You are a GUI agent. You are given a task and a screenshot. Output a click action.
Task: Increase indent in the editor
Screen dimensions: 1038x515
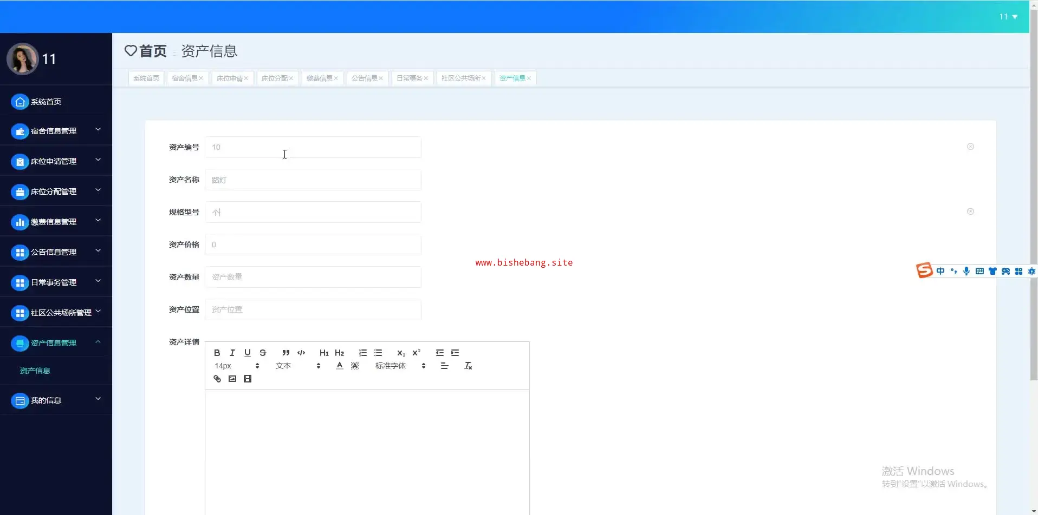(x=455, y=353)
